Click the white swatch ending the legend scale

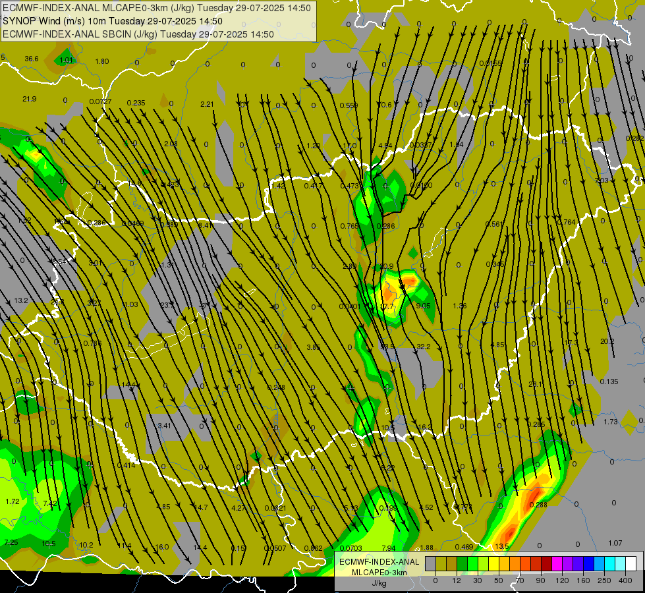point(631,563)
